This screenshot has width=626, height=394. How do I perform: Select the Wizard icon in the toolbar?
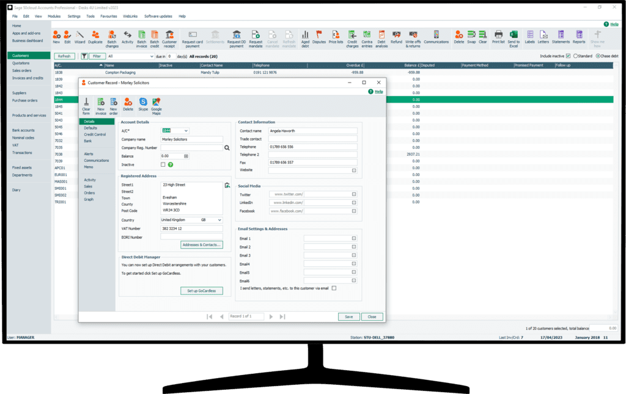pos(80,35)
